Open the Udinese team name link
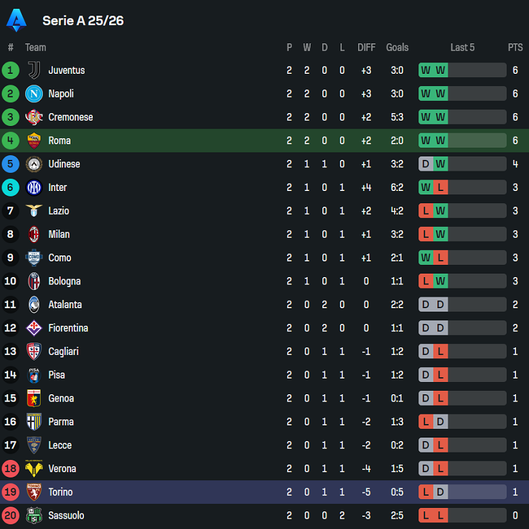 tap(64, 164)
